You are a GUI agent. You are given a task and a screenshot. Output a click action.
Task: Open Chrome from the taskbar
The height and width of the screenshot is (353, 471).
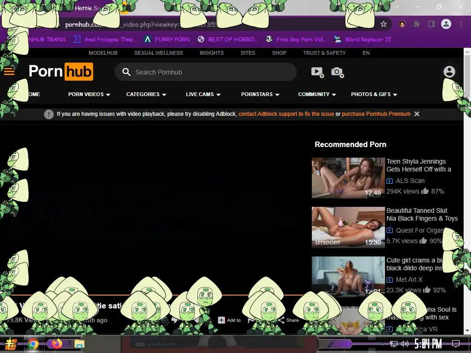coord(33,344)
